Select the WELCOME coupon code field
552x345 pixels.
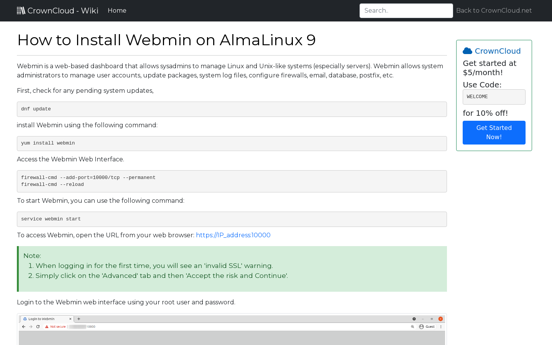click(x=494, y=97)
